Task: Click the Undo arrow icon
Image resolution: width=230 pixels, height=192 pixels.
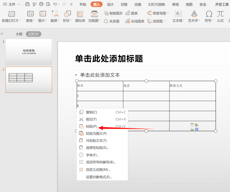Action: (x=55, y=5)
